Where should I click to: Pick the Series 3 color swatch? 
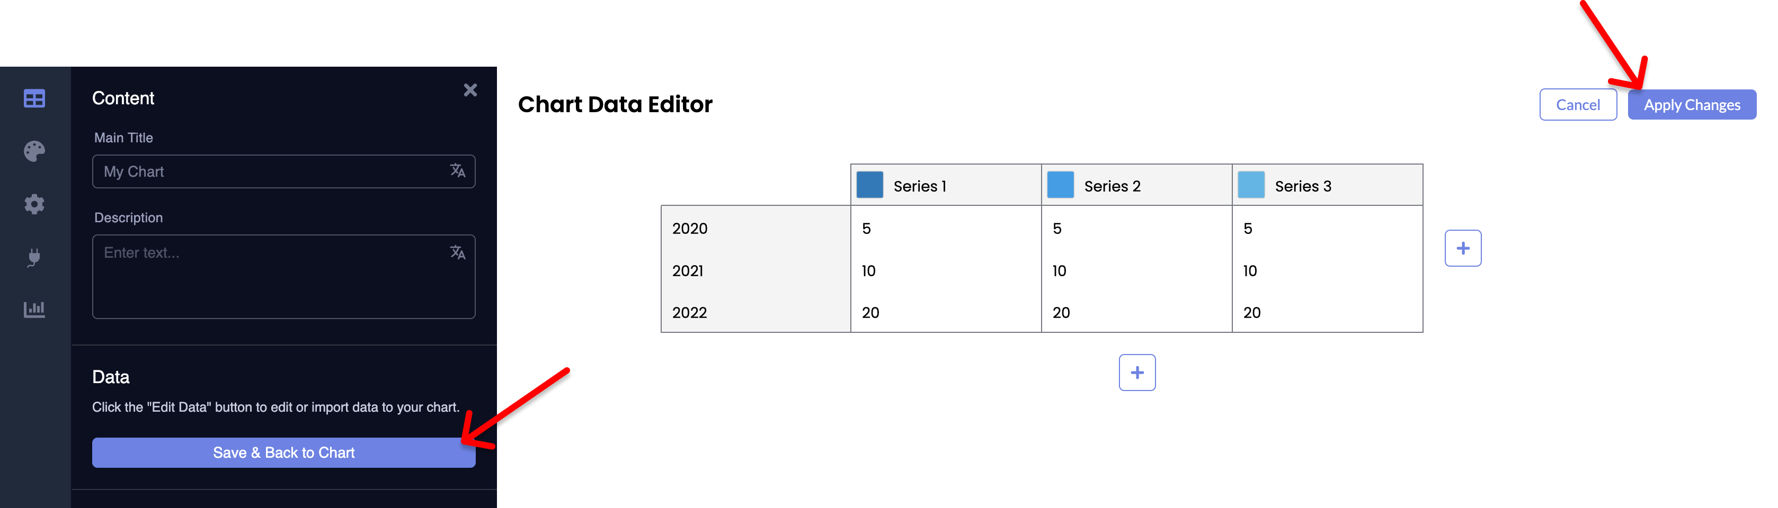coord(1251,185)
